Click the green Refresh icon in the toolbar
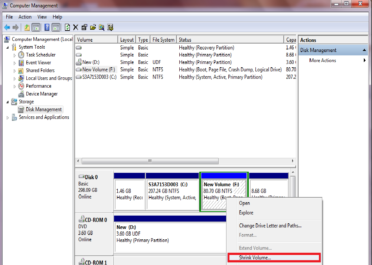Image resolution: width=372 pixels, height=265 pixels. 67,27
